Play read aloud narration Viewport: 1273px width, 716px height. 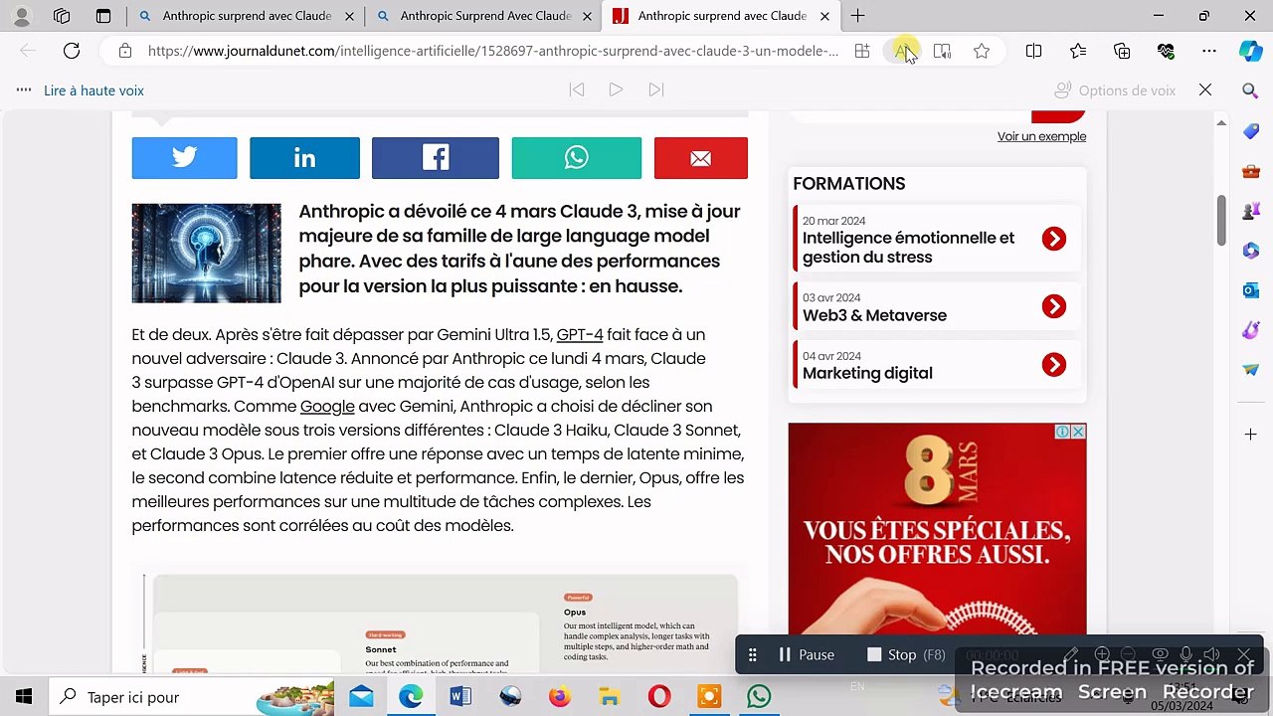coord(616,90)
